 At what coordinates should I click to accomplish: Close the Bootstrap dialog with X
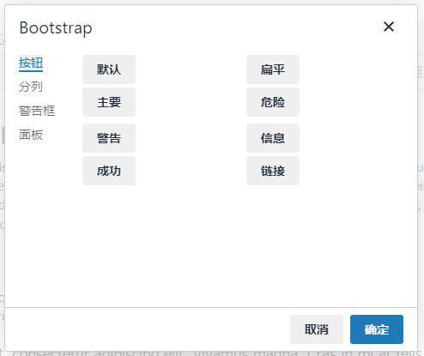[389, 27]
